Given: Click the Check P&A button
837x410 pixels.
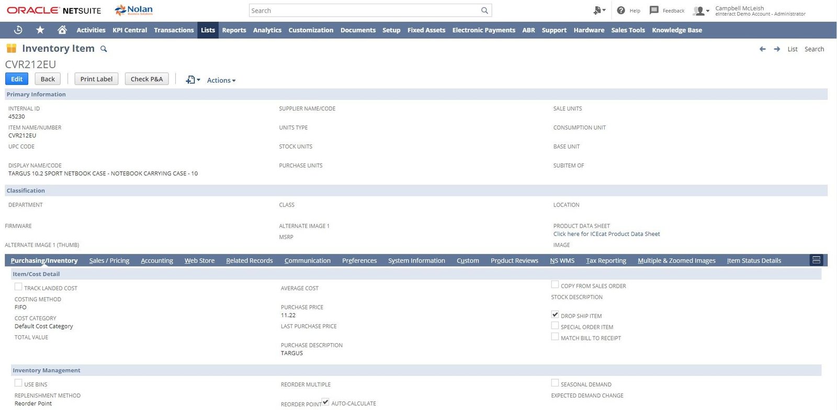Looking at the screenshot, I should coord(146,79).
